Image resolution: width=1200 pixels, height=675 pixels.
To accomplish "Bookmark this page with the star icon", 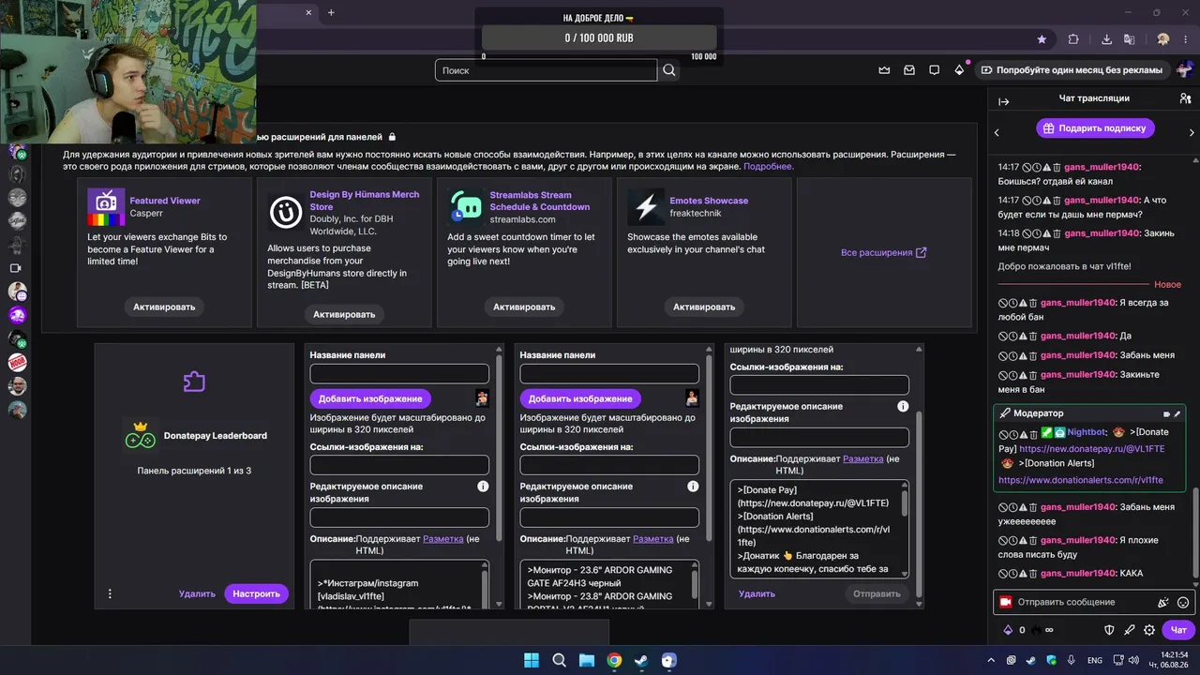I will 1042,39.
